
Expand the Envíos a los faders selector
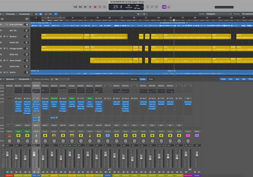[x=62, y=79]
